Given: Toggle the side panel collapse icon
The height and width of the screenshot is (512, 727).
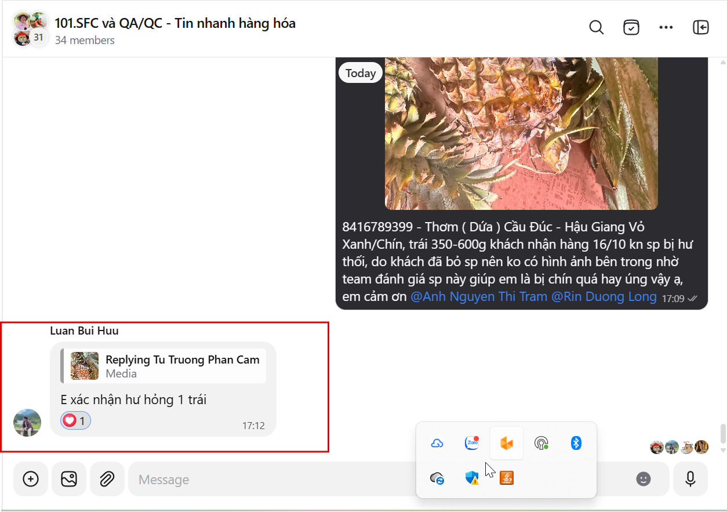Looking at the screenshot, I should point(701,27).
